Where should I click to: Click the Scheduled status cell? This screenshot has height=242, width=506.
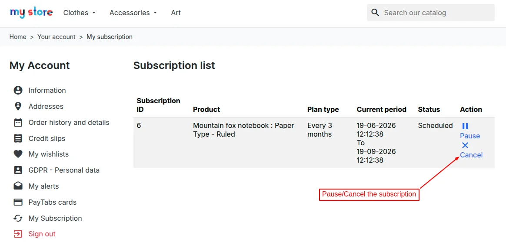(435, 125)
